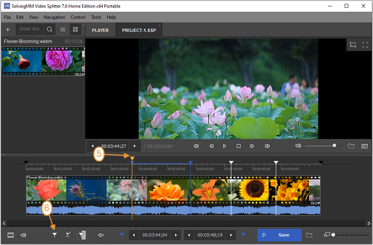Screen dimensions: 373x245
Task: Increase start time 00:03:44;04
Action: (x=176, y=235)
